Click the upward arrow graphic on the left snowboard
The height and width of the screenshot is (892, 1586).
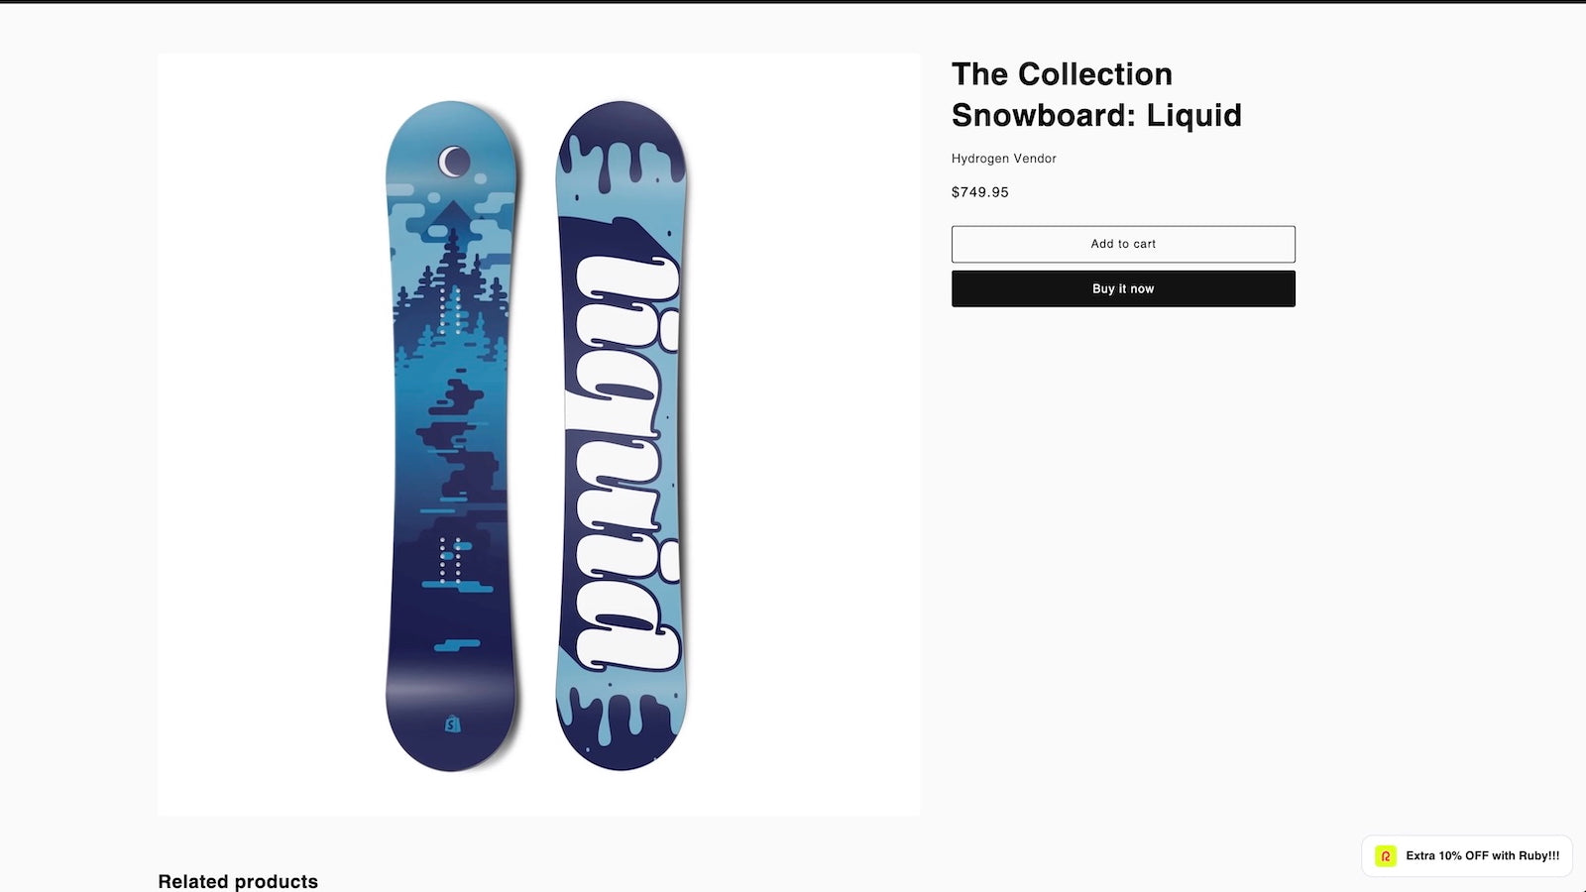(452, 218)
